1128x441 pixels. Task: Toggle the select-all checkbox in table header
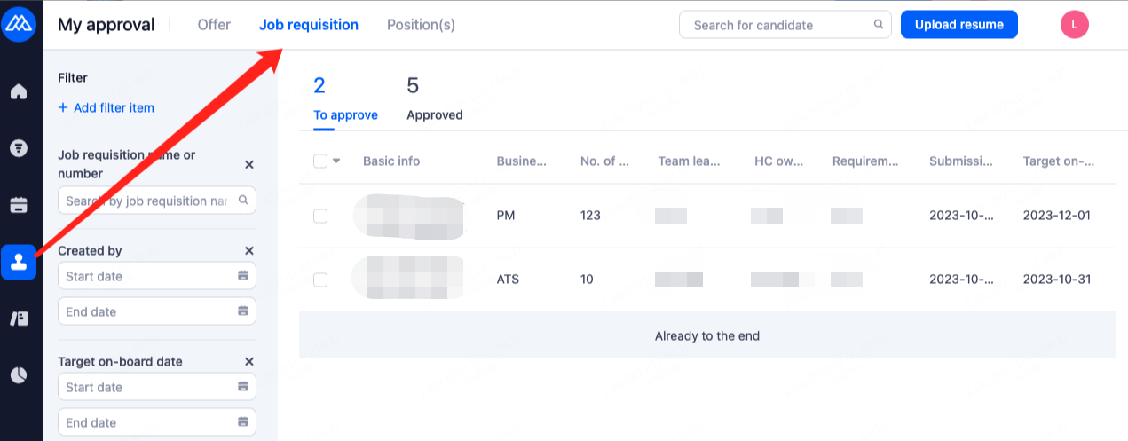click(x=320, y=161)
